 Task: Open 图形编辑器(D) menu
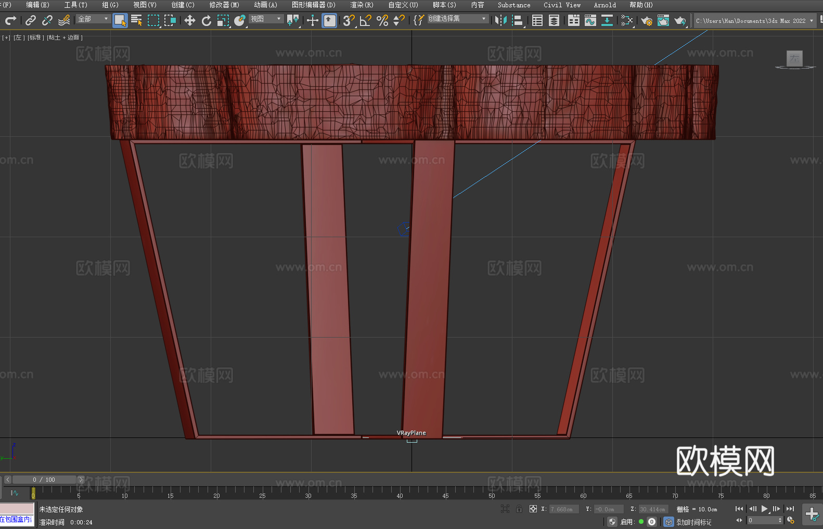[x=314, y=5]
